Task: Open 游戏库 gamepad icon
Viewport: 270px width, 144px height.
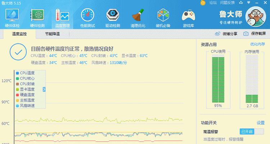Action: pos(188,15)
